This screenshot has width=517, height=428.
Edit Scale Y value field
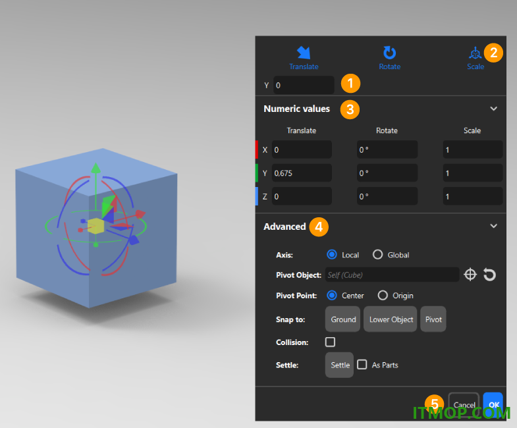click(473, 173)
